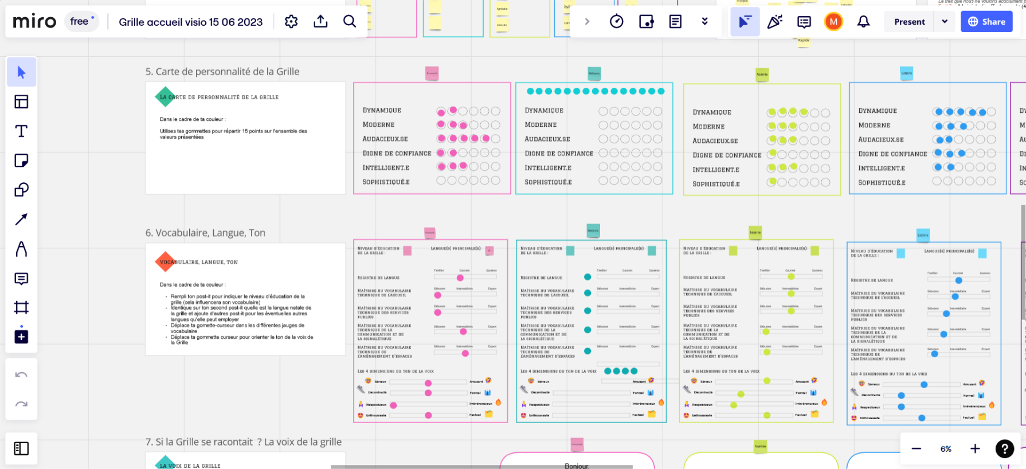Image resolution: width=1026 pixels, height=469 pixels.
Task: Click zoom in plus button
Action: (975, 449)
